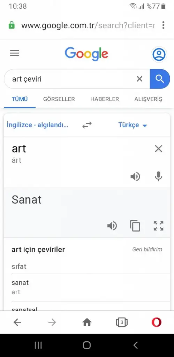Clear the search box text
The height and width of the screenshot is (357, 174).
click(139, 79)
